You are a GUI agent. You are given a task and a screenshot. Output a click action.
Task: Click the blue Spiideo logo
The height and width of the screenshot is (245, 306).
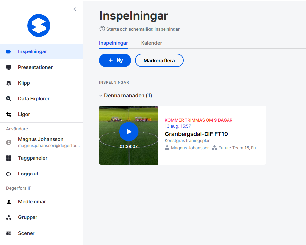39,26
